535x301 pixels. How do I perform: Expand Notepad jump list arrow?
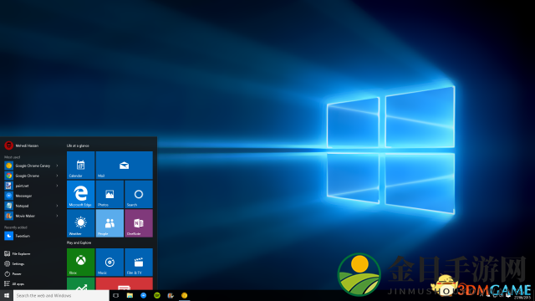click(x=57, y=206)
